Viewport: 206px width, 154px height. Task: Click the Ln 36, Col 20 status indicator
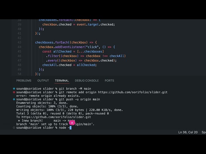pyautogui.click(x=188, y=132)
